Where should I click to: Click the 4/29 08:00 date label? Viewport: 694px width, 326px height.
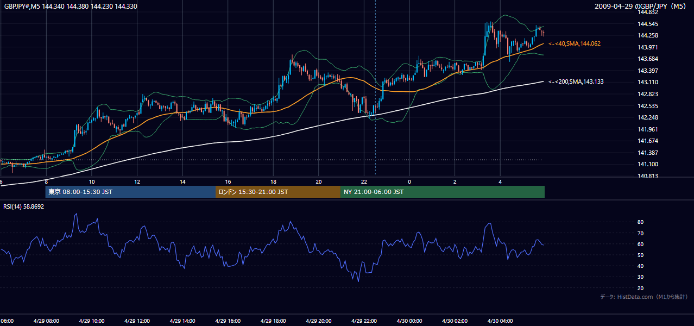(x=46, y=321)
